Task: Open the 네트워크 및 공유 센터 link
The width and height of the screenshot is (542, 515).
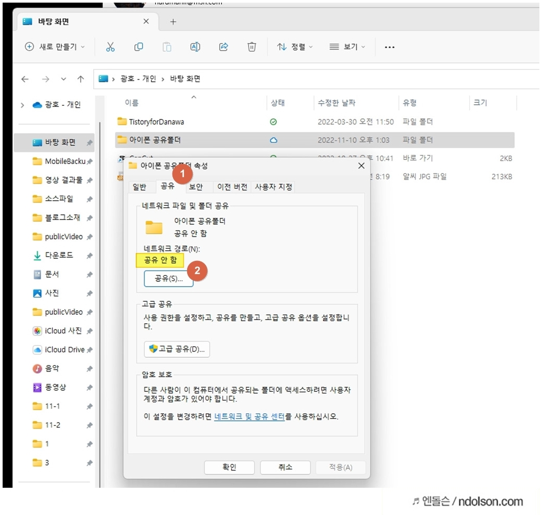Action: coord(249,416)
